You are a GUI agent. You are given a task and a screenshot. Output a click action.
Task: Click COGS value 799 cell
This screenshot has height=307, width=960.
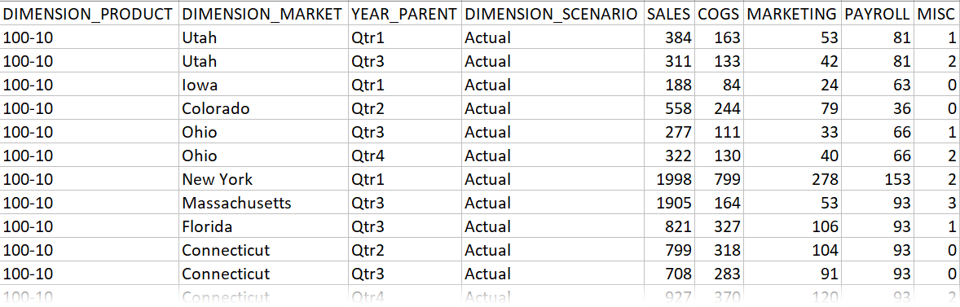click(x=719, y=179)
